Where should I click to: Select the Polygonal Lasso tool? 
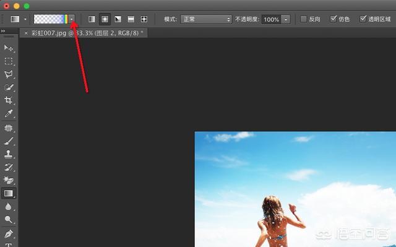click(x=9, y=74)
